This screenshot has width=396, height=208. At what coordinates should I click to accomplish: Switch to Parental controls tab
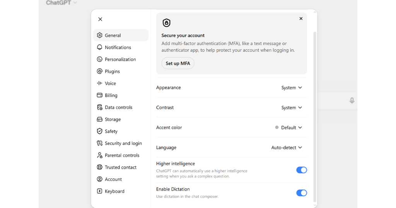click(121, 155)
